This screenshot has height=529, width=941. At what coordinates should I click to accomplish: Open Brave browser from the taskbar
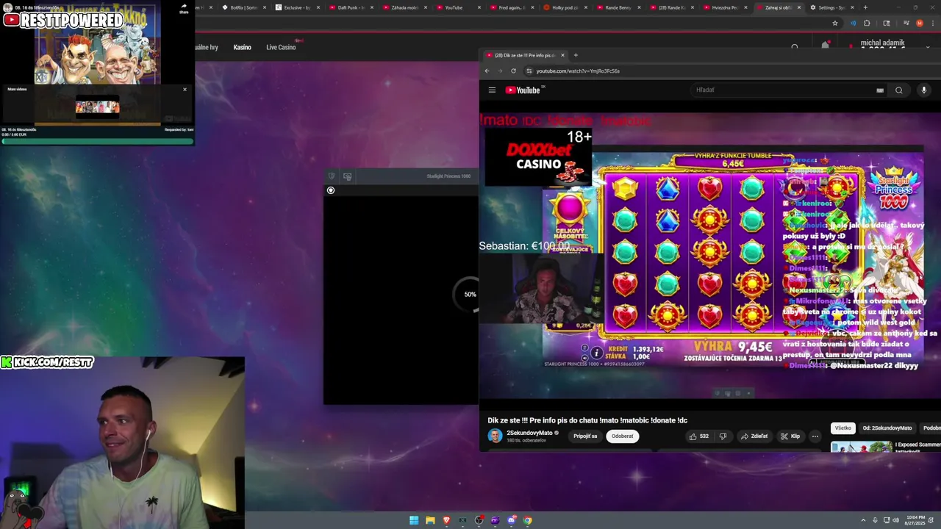click(x=446, y=520)
